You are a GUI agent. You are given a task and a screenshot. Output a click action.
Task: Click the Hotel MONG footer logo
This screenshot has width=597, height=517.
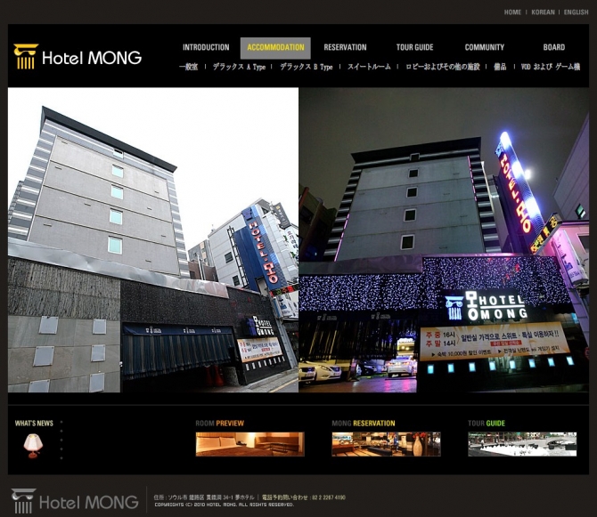(x=75, y=501)
